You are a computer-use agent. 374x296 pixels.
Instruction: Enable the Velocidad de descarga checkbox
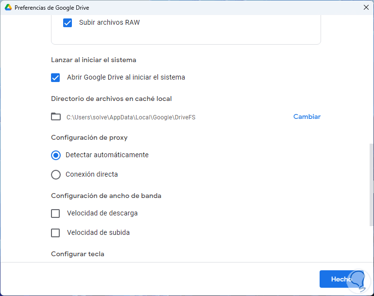56,214
